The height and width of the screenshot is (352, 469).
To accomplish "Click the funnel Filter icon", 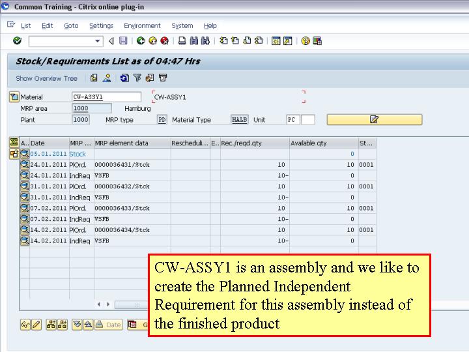I will [x=137, y=78].
